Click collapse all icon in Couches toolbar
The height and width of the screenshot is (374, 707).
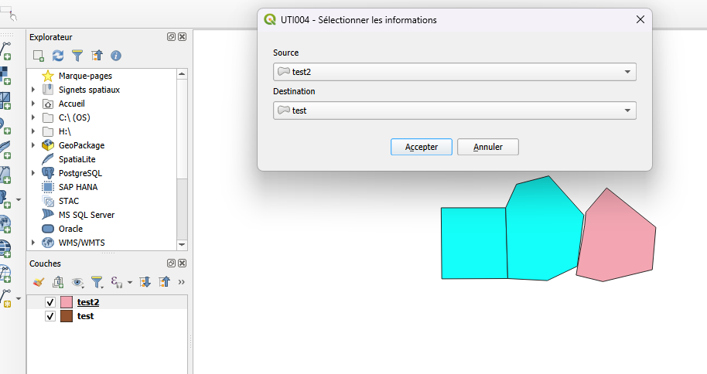click(164, 282)
